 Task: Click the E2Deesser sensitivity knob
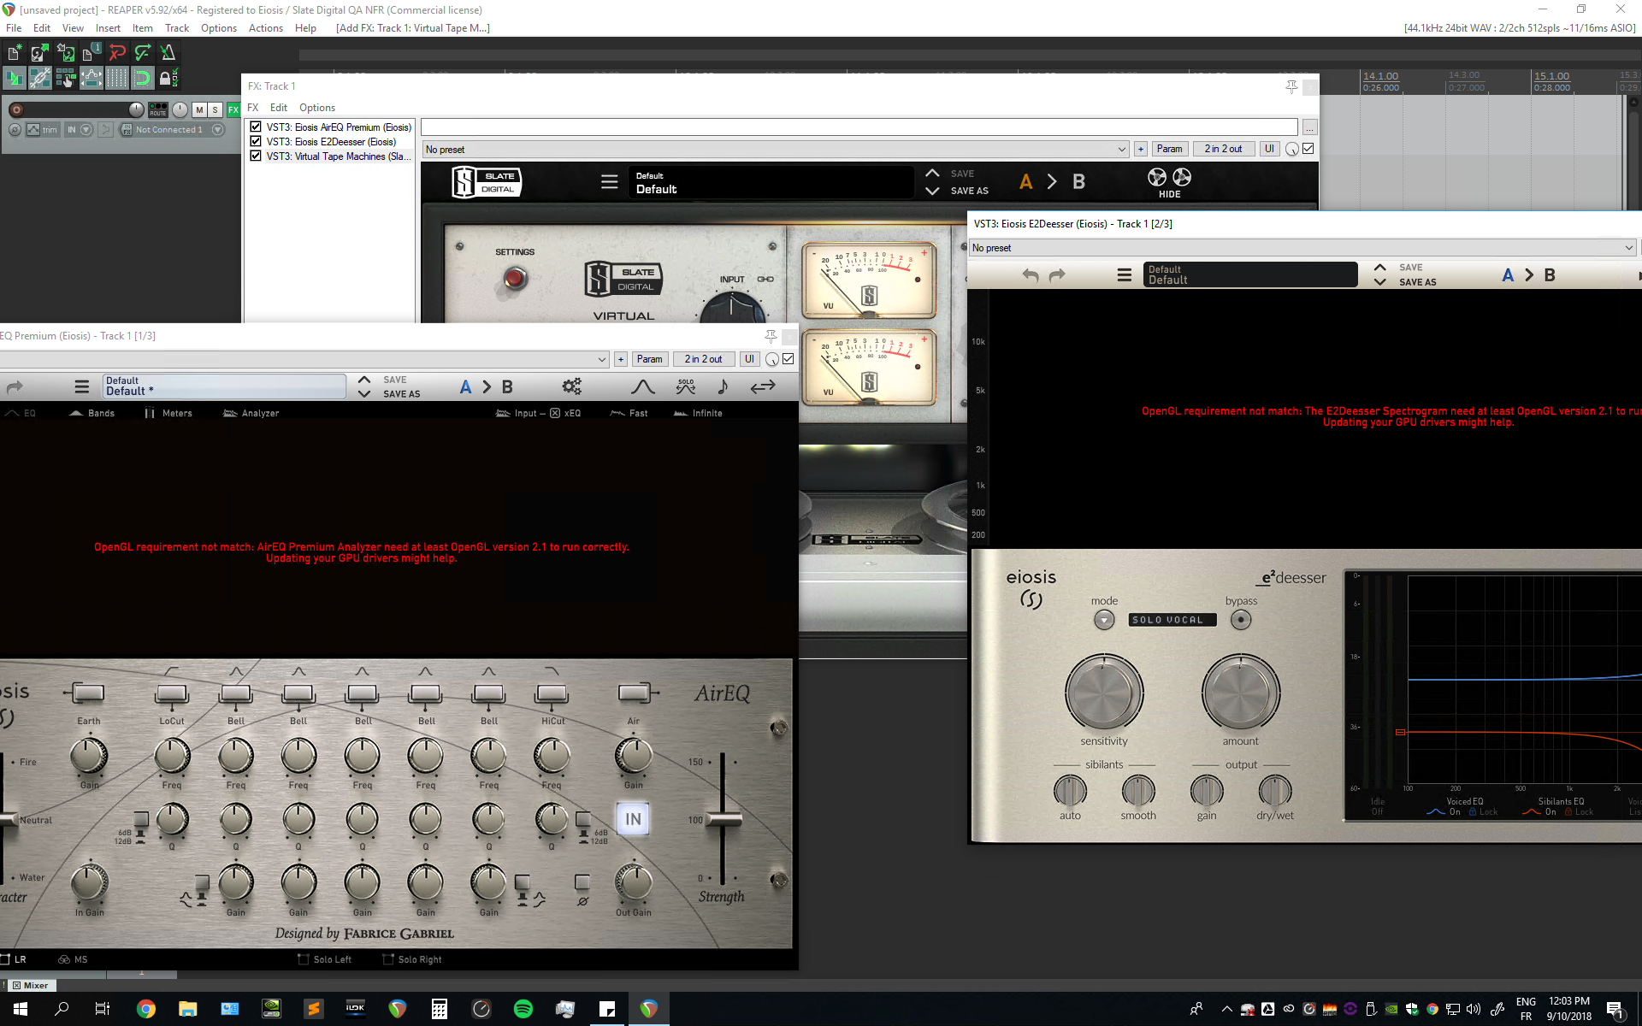click(x=1104, y=693)
